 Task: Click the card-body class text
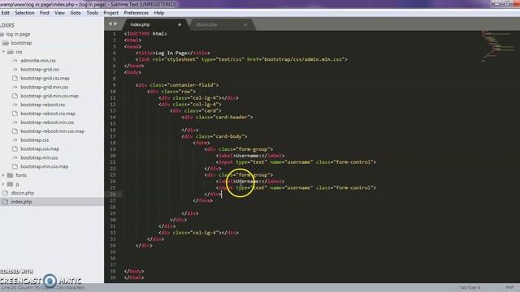click(229, 136)
